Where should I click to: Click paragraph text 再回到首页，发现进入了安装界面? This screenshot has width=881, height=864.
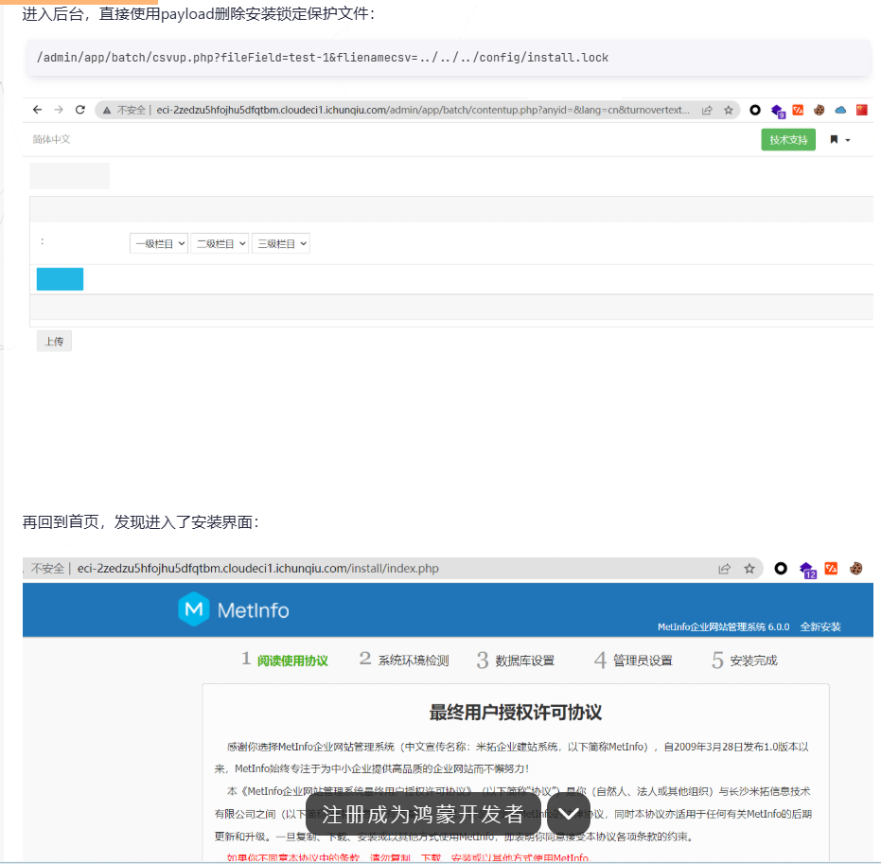click(141, 521)
